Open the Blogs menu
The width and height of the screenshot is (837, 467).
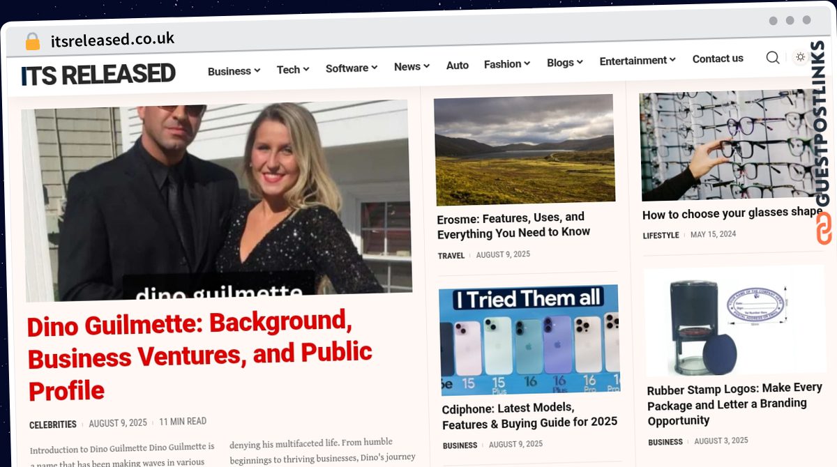565,62
